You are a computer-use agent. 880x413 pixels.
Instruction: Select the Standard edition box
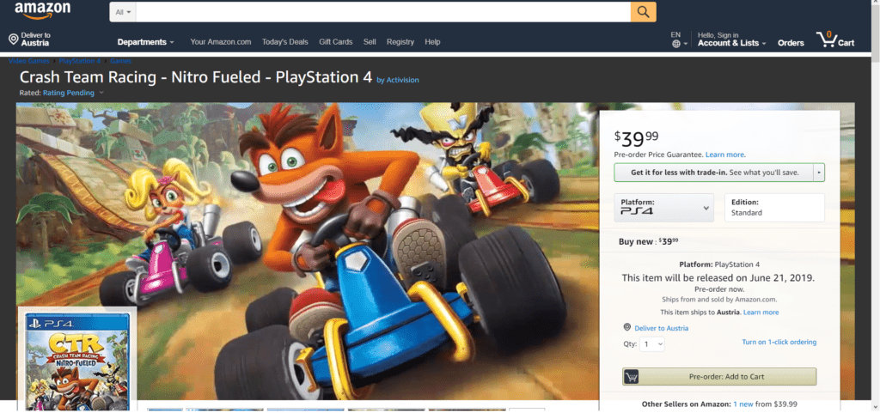point(774,207)
